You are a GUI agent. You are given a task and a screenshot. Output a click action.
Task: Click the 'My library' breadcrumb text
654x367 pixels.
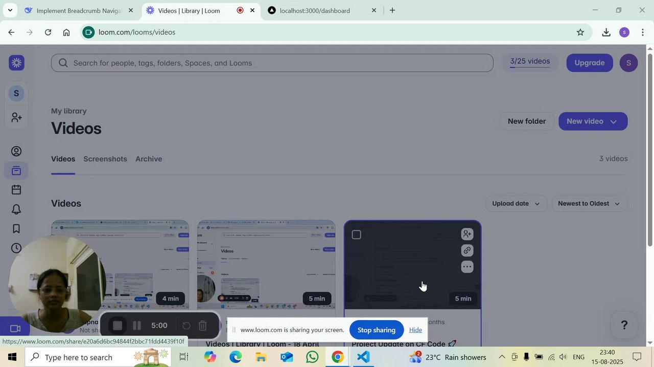68,111
